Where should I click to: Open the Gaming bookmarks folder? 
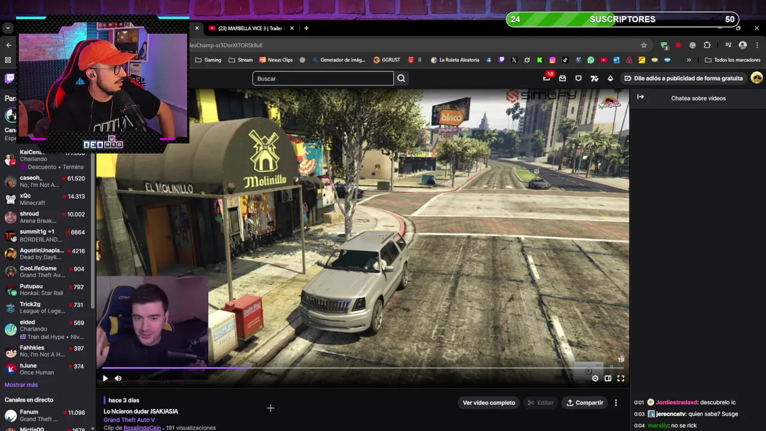click(208, 60)
